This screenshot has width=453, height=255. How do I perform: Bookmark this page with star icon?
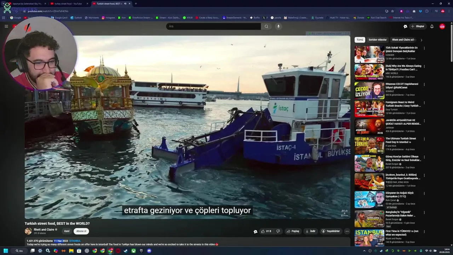(392, 11)
